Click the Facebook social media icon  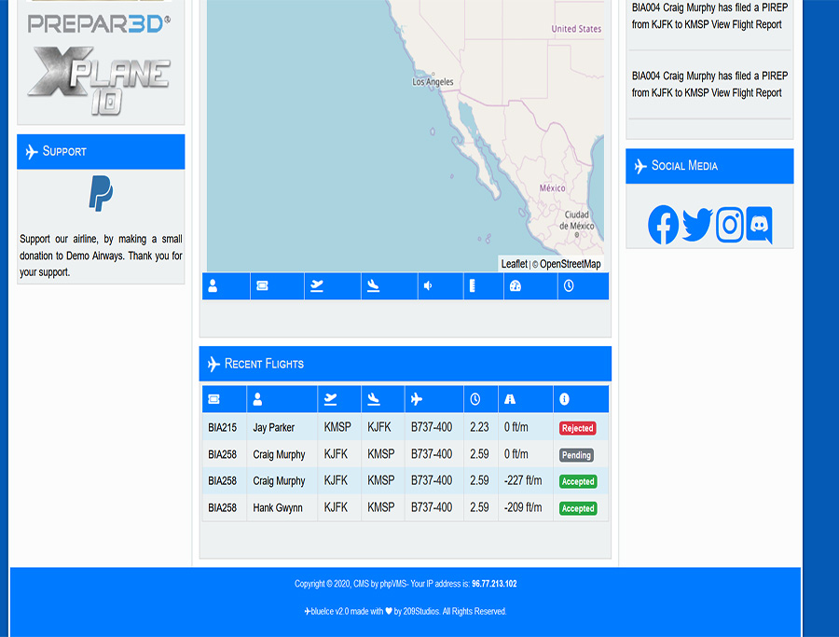[663, 225]
